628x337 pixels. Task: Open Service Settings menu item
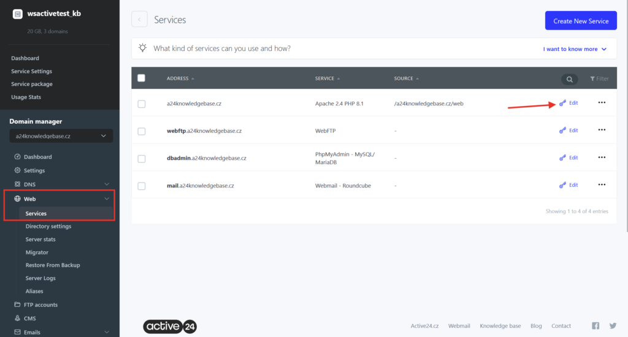click(x=32, y=71)
